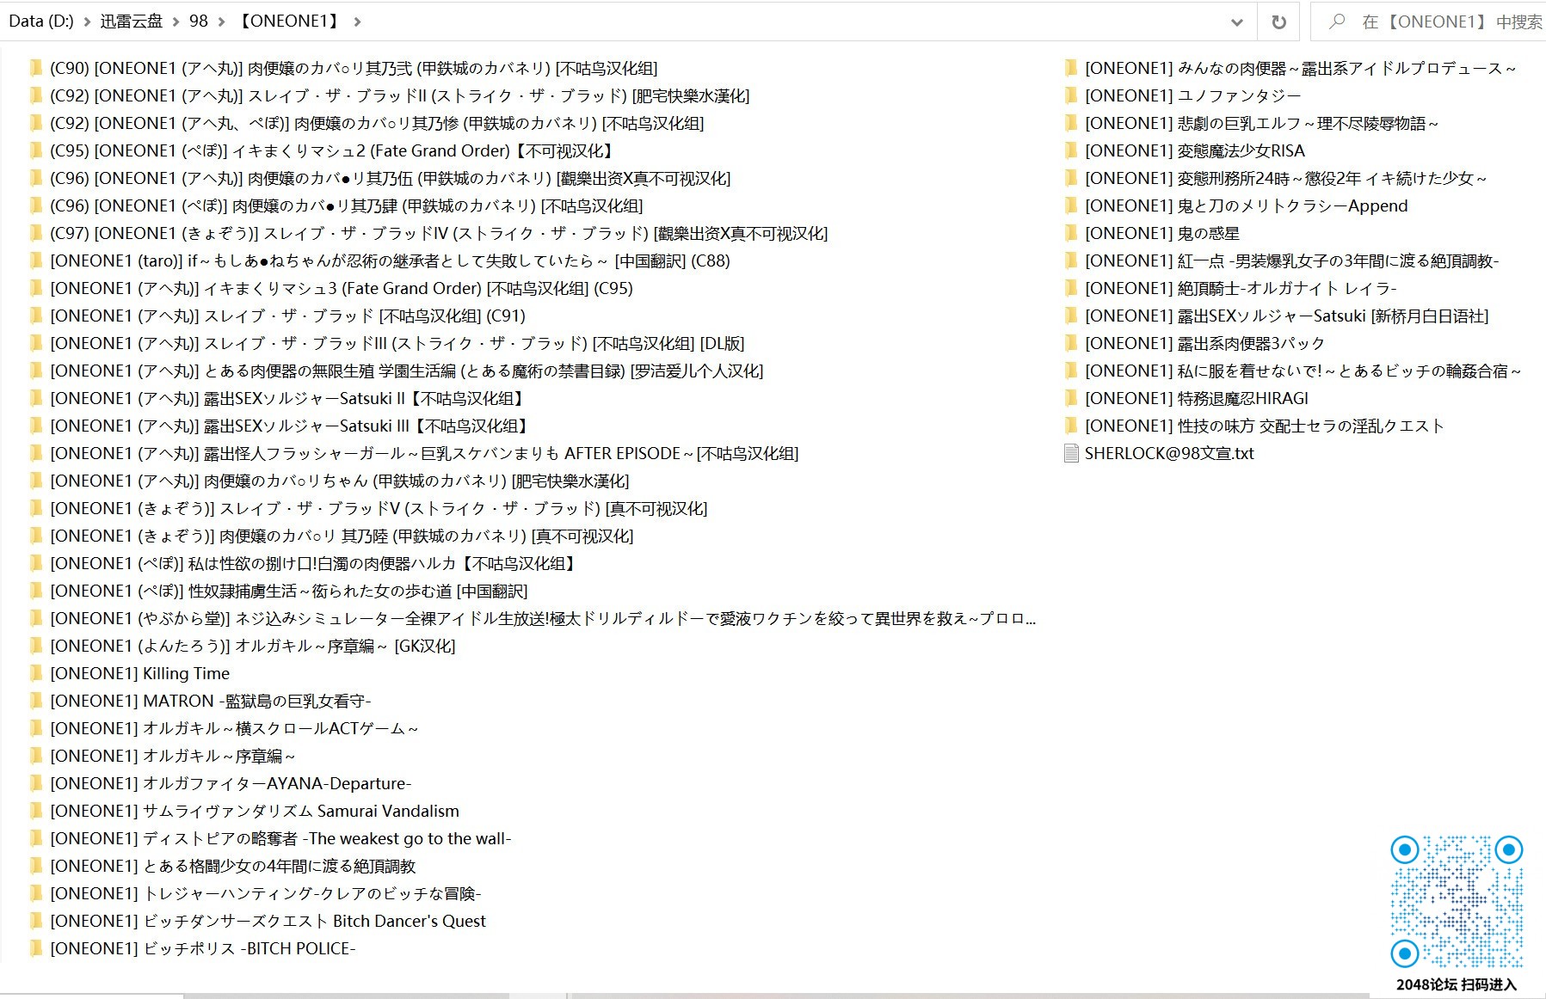
Task: Select folder icon for 鬼と刀のメリトクラシーAppend
Action: (x=1070, y=205)
